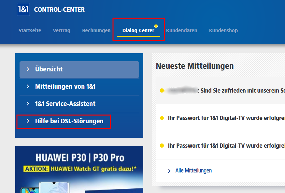The width and height of the screenshot is (285, 193).
Task: Open the 'Sind Sie zufrieden' message
Action: pos(220,91)
